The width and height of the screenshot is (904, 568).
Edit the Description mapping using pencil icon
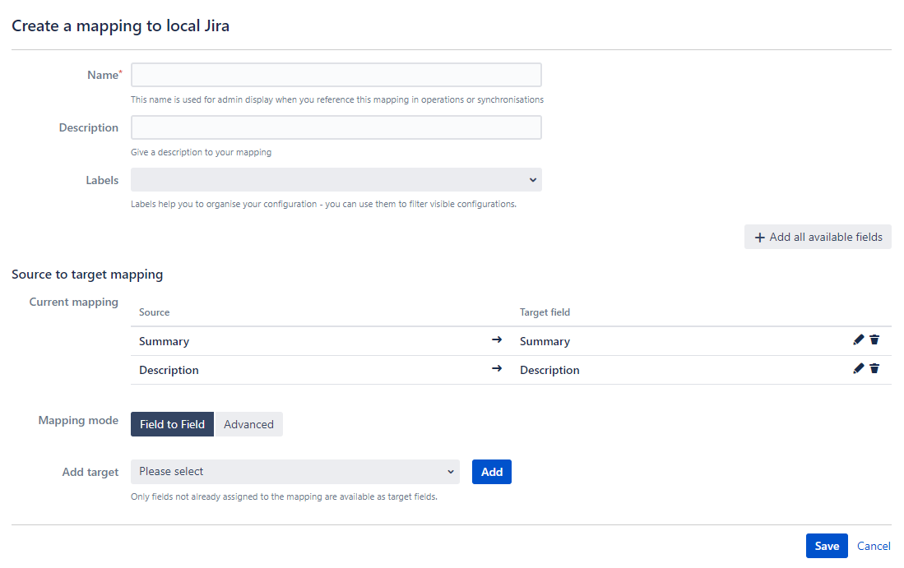[x=858, y=368]
